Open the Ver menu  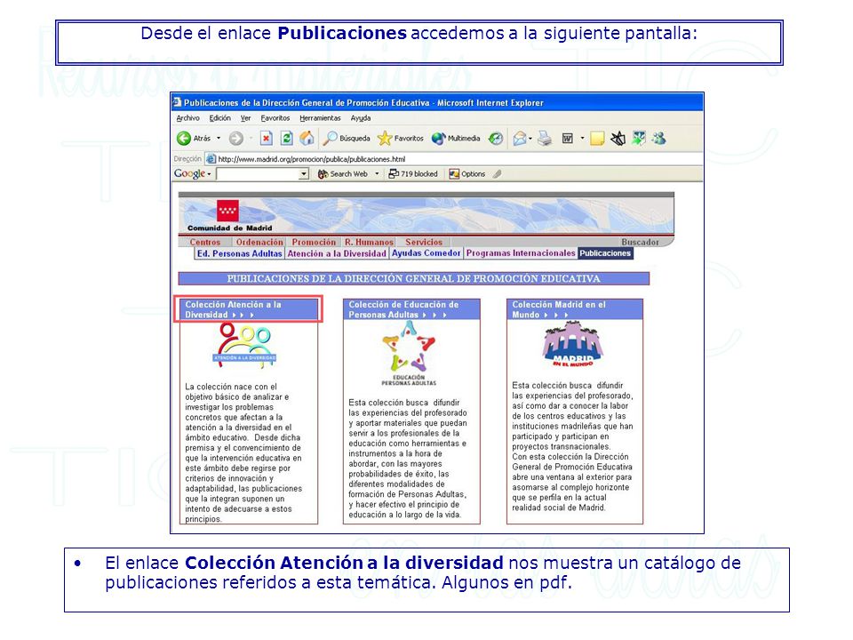246,118
